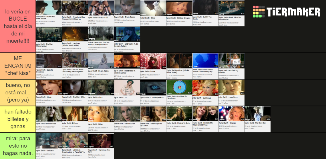Open the 'I Knew You Were Trouble' thumbnail

pos(49,13)
